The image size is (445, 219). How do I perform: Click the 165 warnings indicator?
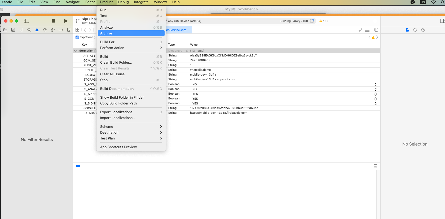tap(324, 21)
